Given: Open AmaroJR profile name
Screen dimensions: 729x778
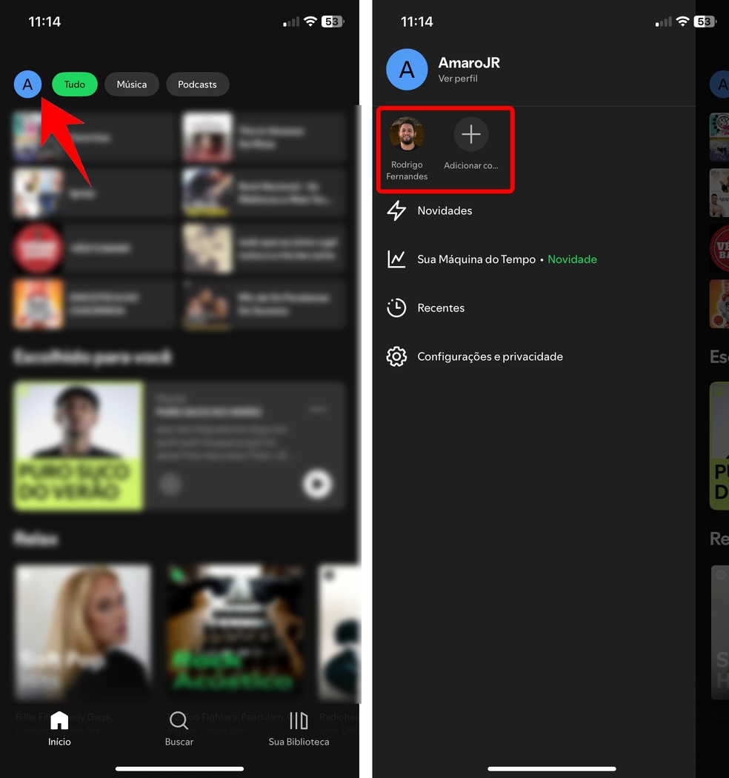Looking at the screenshot, I should pos(469,63).
